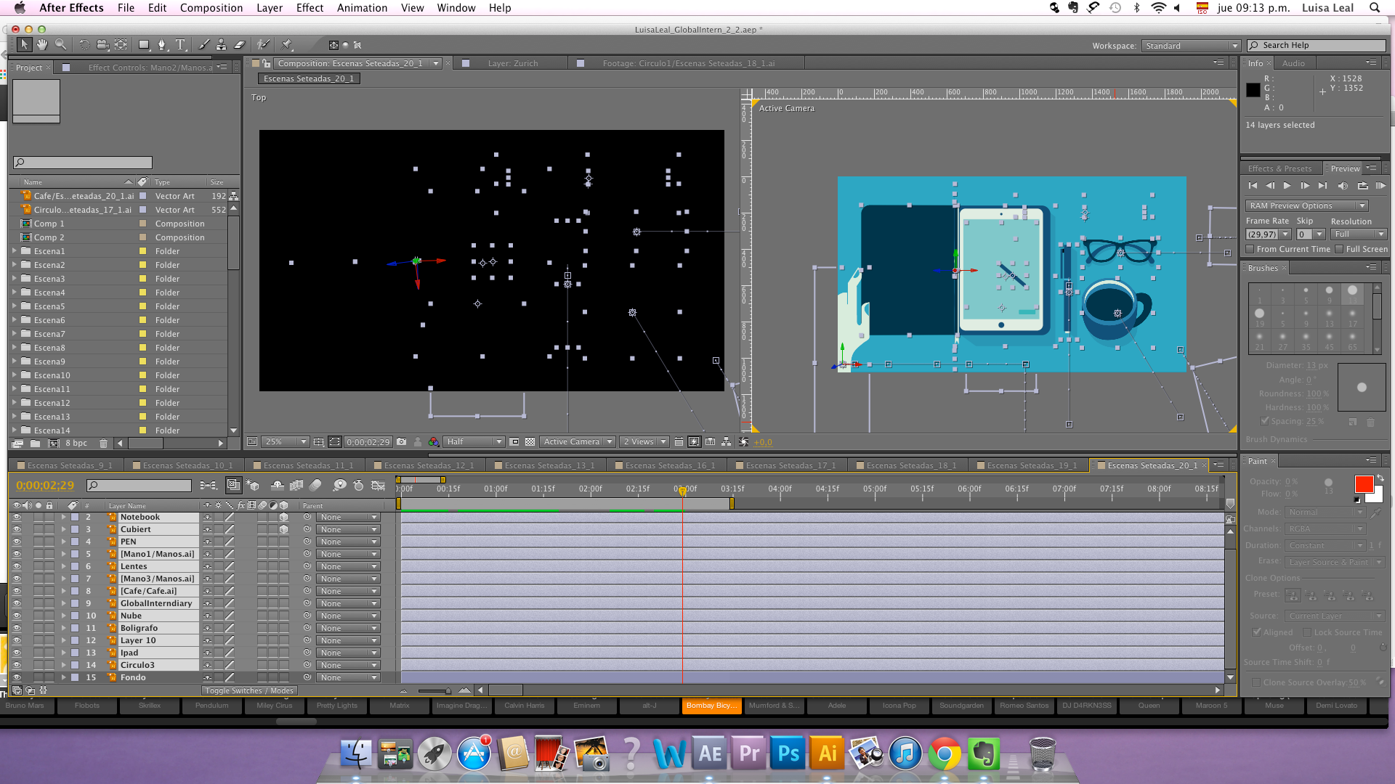Open the Active Camera view dropdown
Image resolution: width=1395 pixels, height=784 pixels.
tap(578, 441)
